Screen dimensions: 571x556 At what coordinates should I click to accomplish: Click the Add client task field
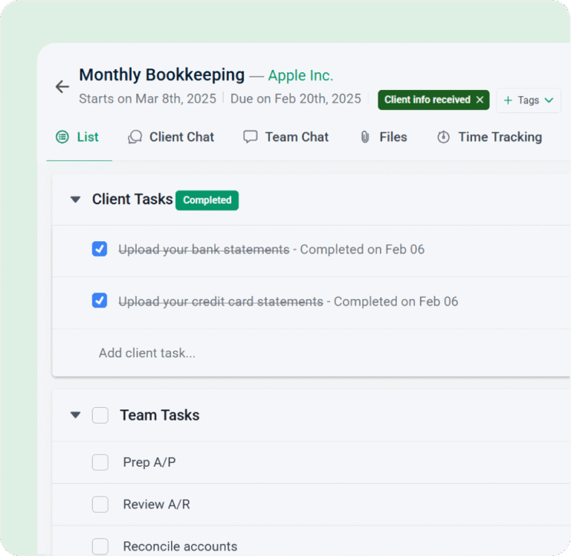[x=147, y=353]
